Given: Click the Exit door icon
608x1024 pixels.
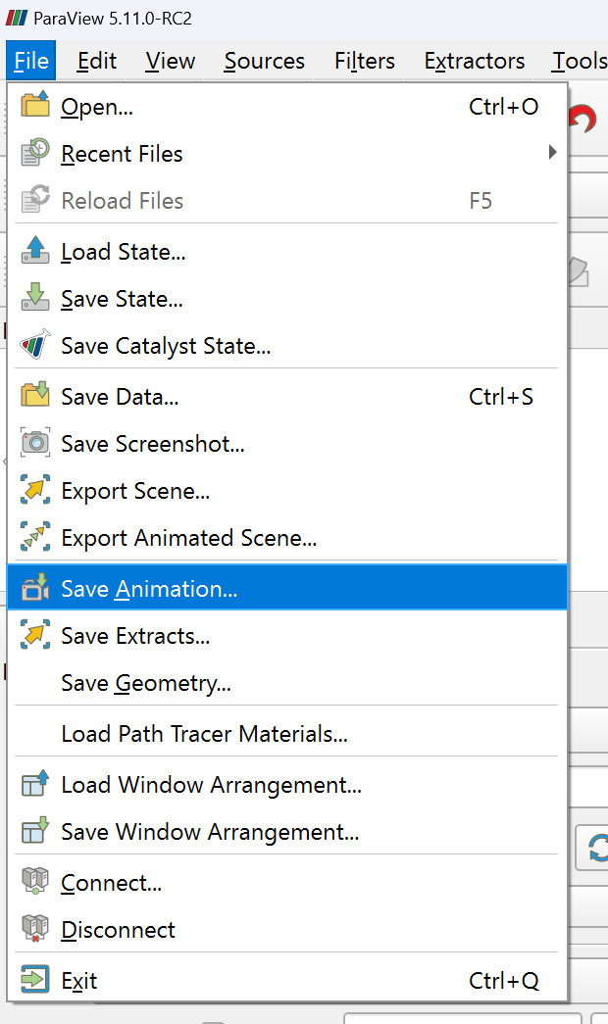Looking at the screenshot, I should (x=35, y=981).
